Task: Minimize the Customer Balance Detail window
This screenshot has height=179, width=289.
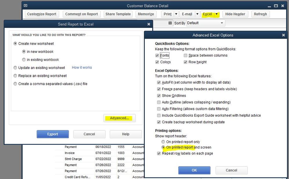Action: point(269,6)
